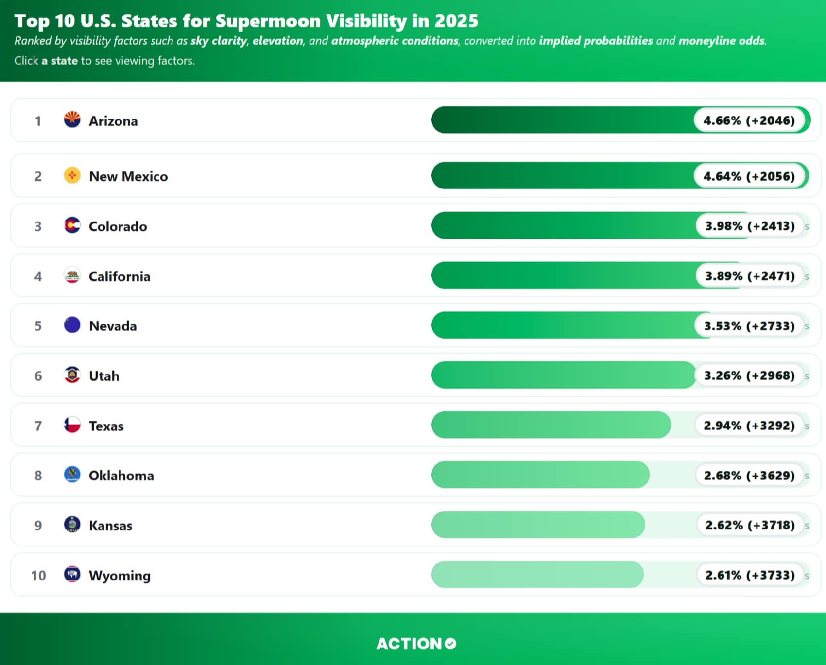Click Utah's 3.26% (+2968) odds badge
The image size is (826, 665).
[749, 375]
